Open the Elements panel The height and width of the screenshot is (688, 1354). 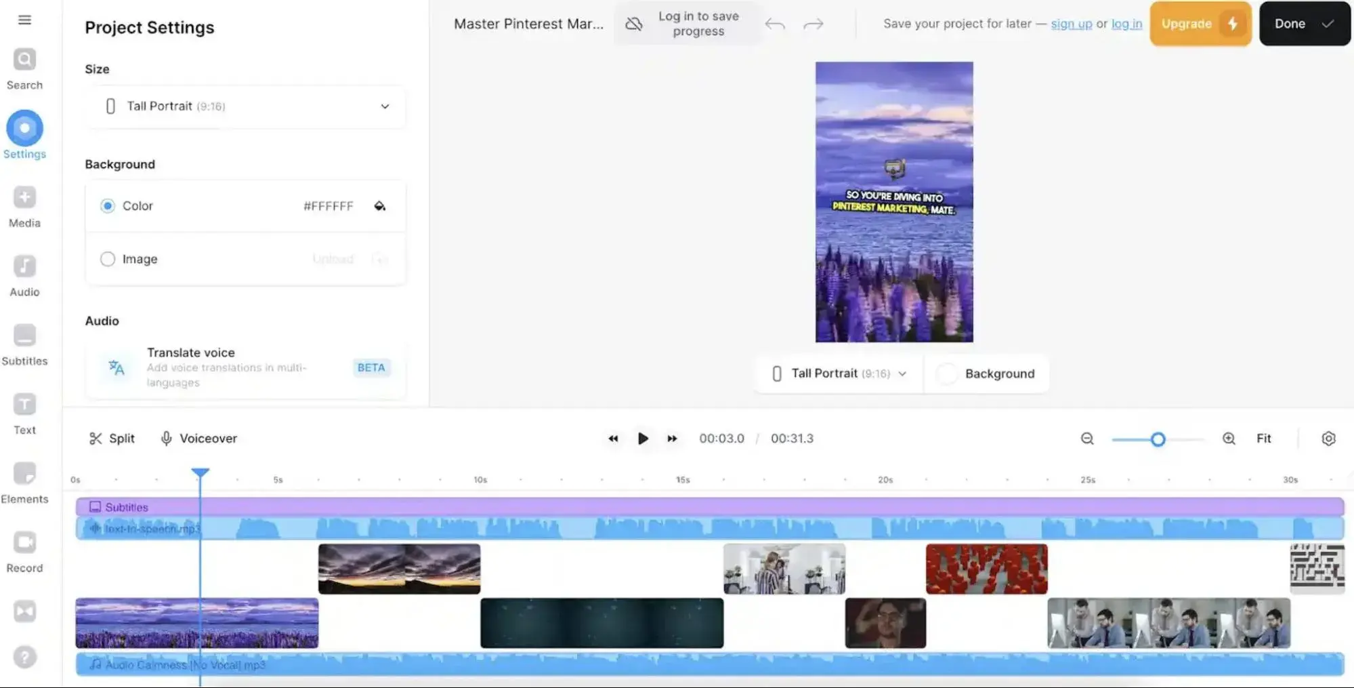point(24,483)
